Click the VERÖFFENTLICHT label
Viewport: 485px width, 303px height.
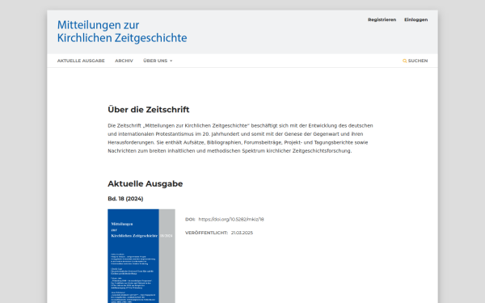206,233
